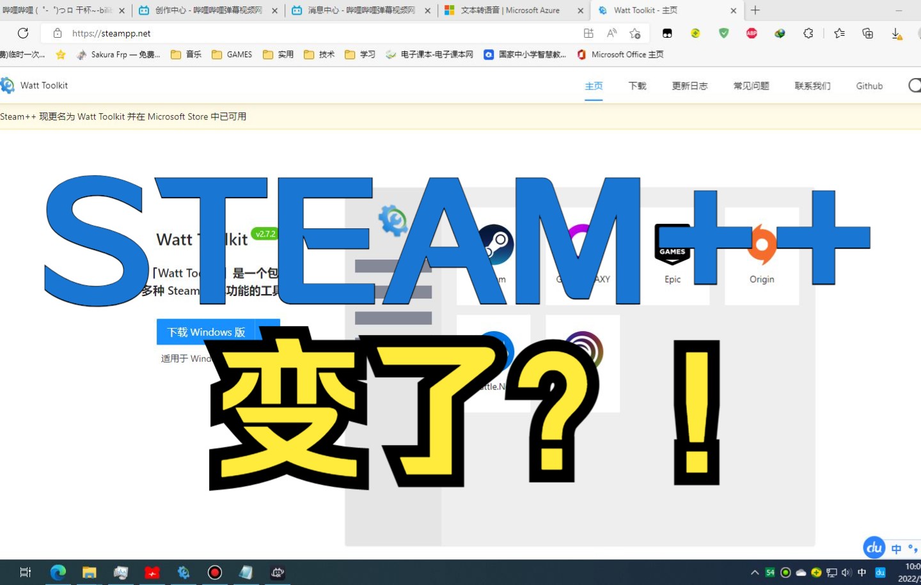
Task: Click the Baidu input method du icon
Action: [x=874, y=547]
